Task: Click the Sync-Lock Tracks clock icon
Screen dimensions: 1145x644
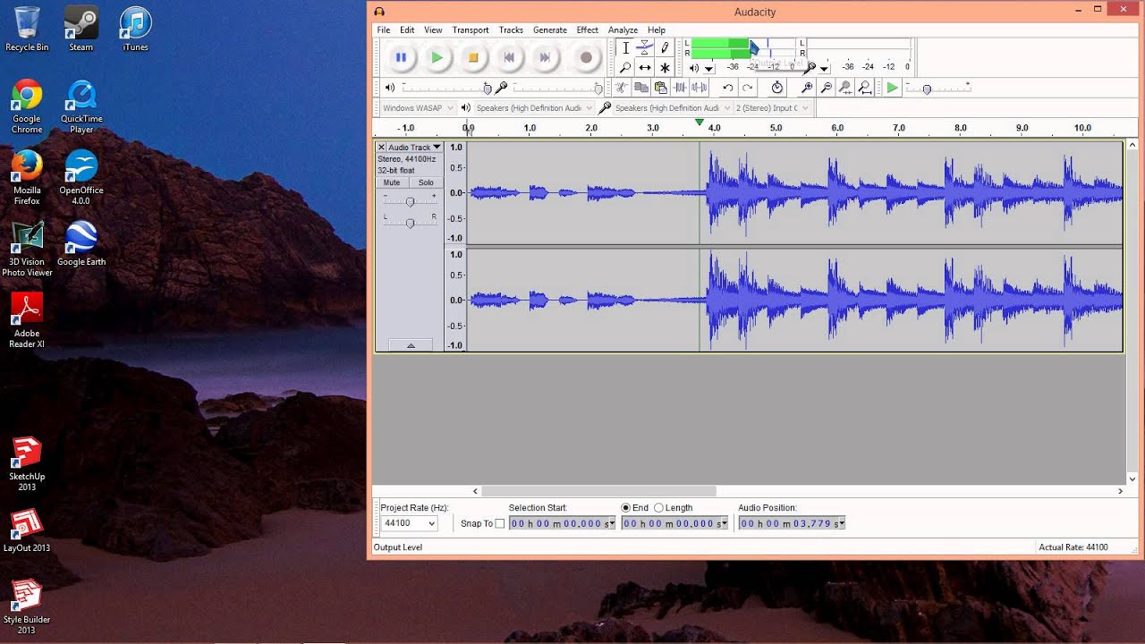Action: tap(777, 88)
